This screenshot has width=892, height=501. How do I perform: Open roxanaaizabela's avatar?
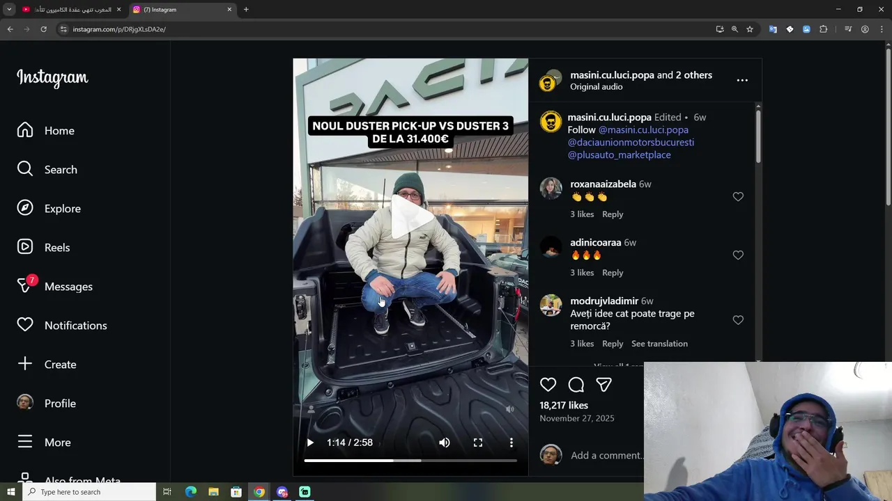coord(551,189)
